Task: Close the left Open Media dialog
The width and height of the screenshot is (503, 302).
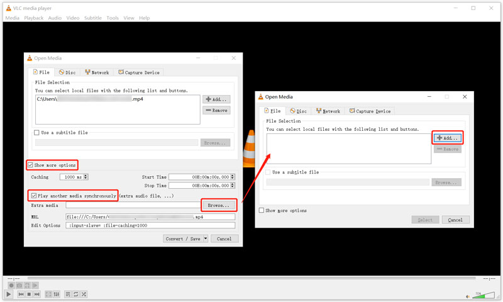Action: click(233, 58)
